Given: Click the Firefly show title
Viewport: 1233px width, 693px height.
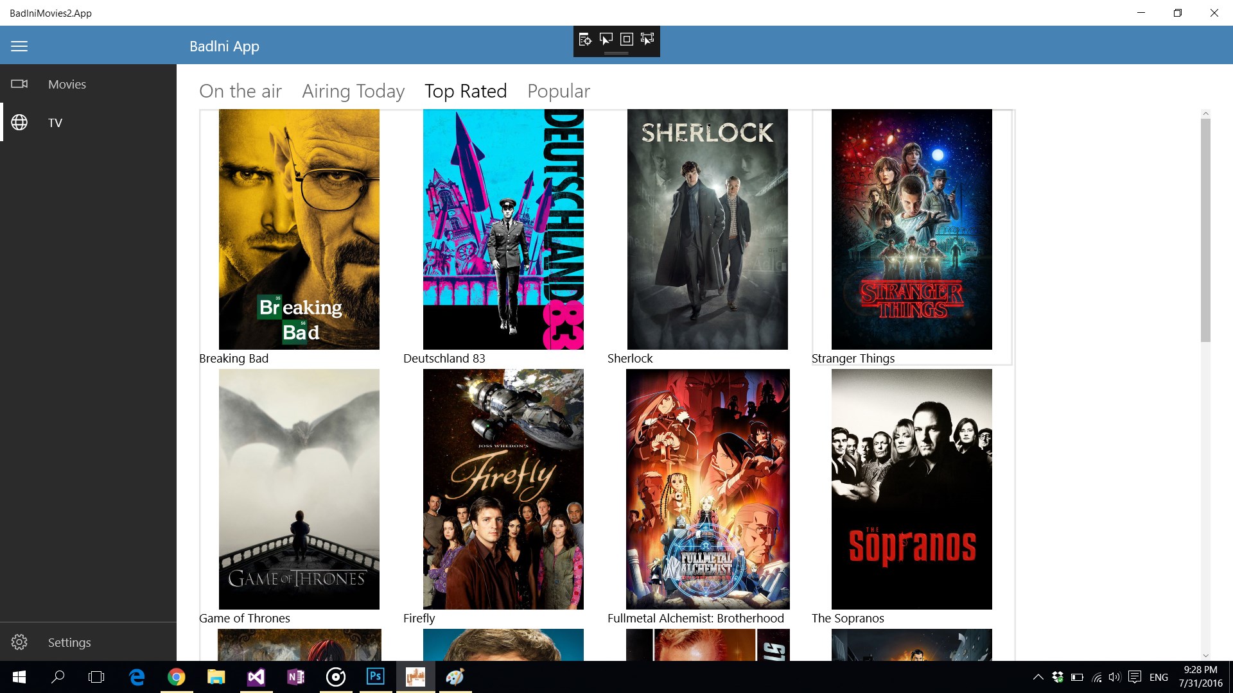Looking at the screenshot, I should click(x=419, y=618).
